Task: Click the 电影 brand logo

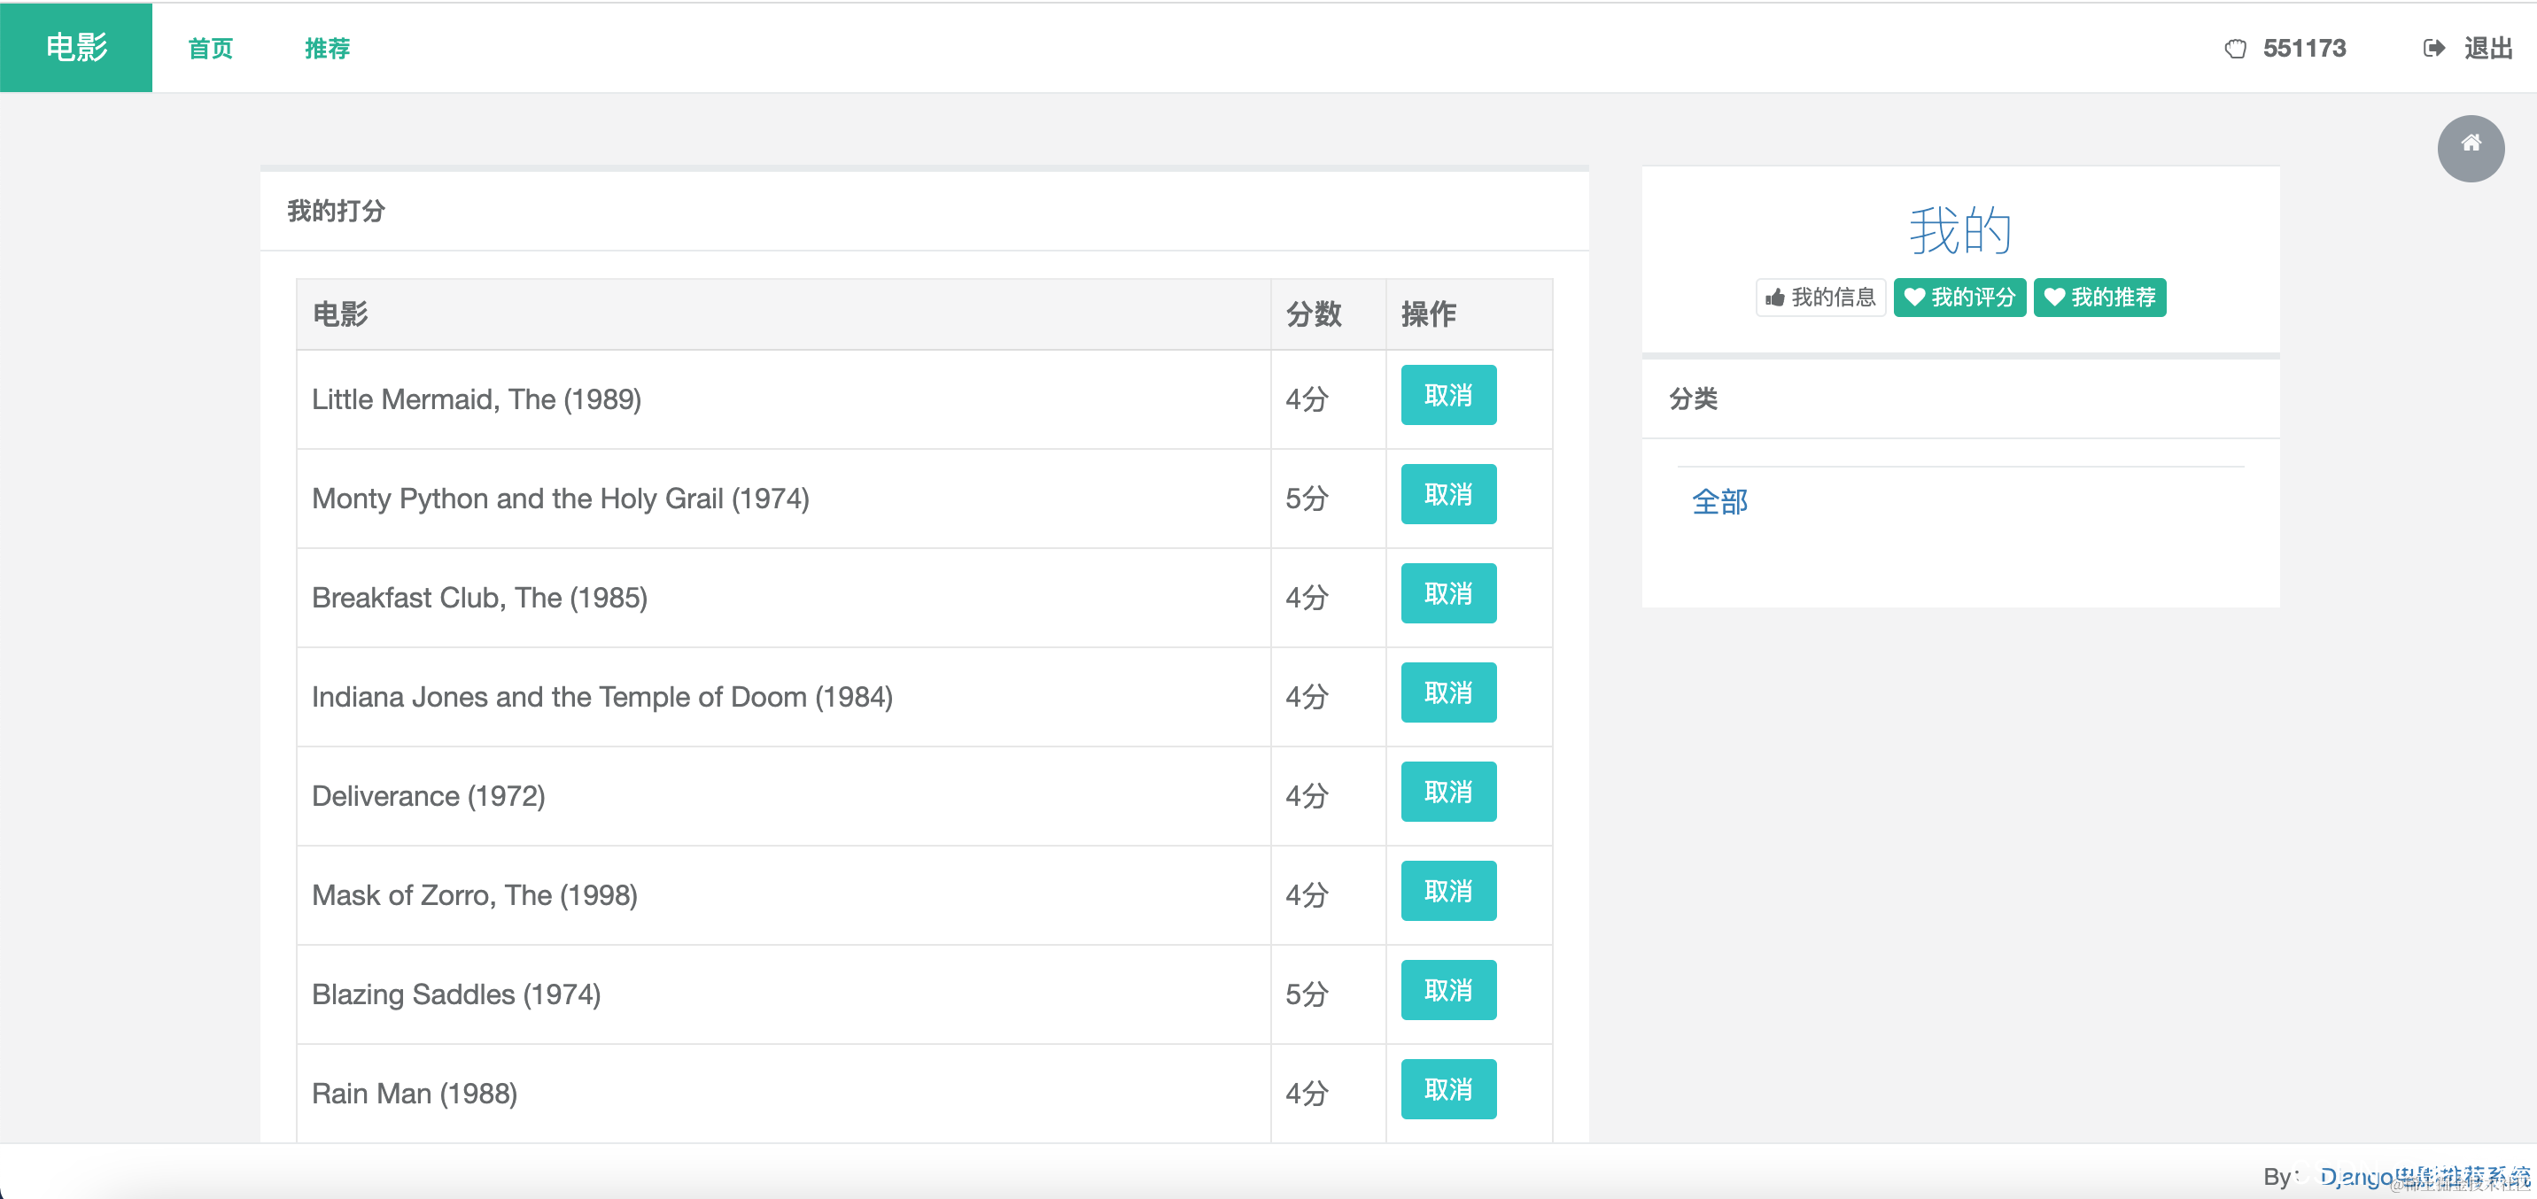Action: 76,47
